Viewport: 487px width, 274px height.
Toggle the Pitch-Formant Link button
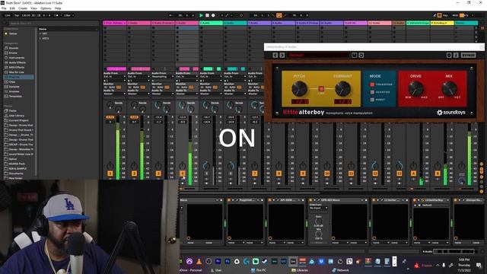(x=321, y=89)
